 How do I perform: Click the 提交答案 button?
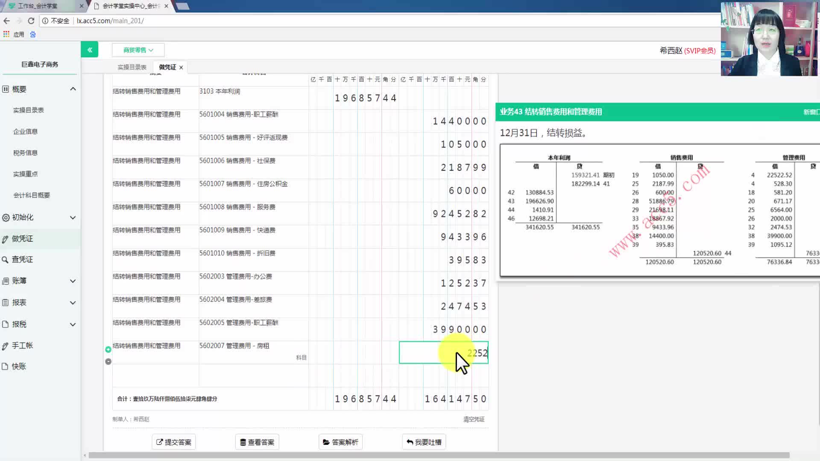click(x=174, y=442)
